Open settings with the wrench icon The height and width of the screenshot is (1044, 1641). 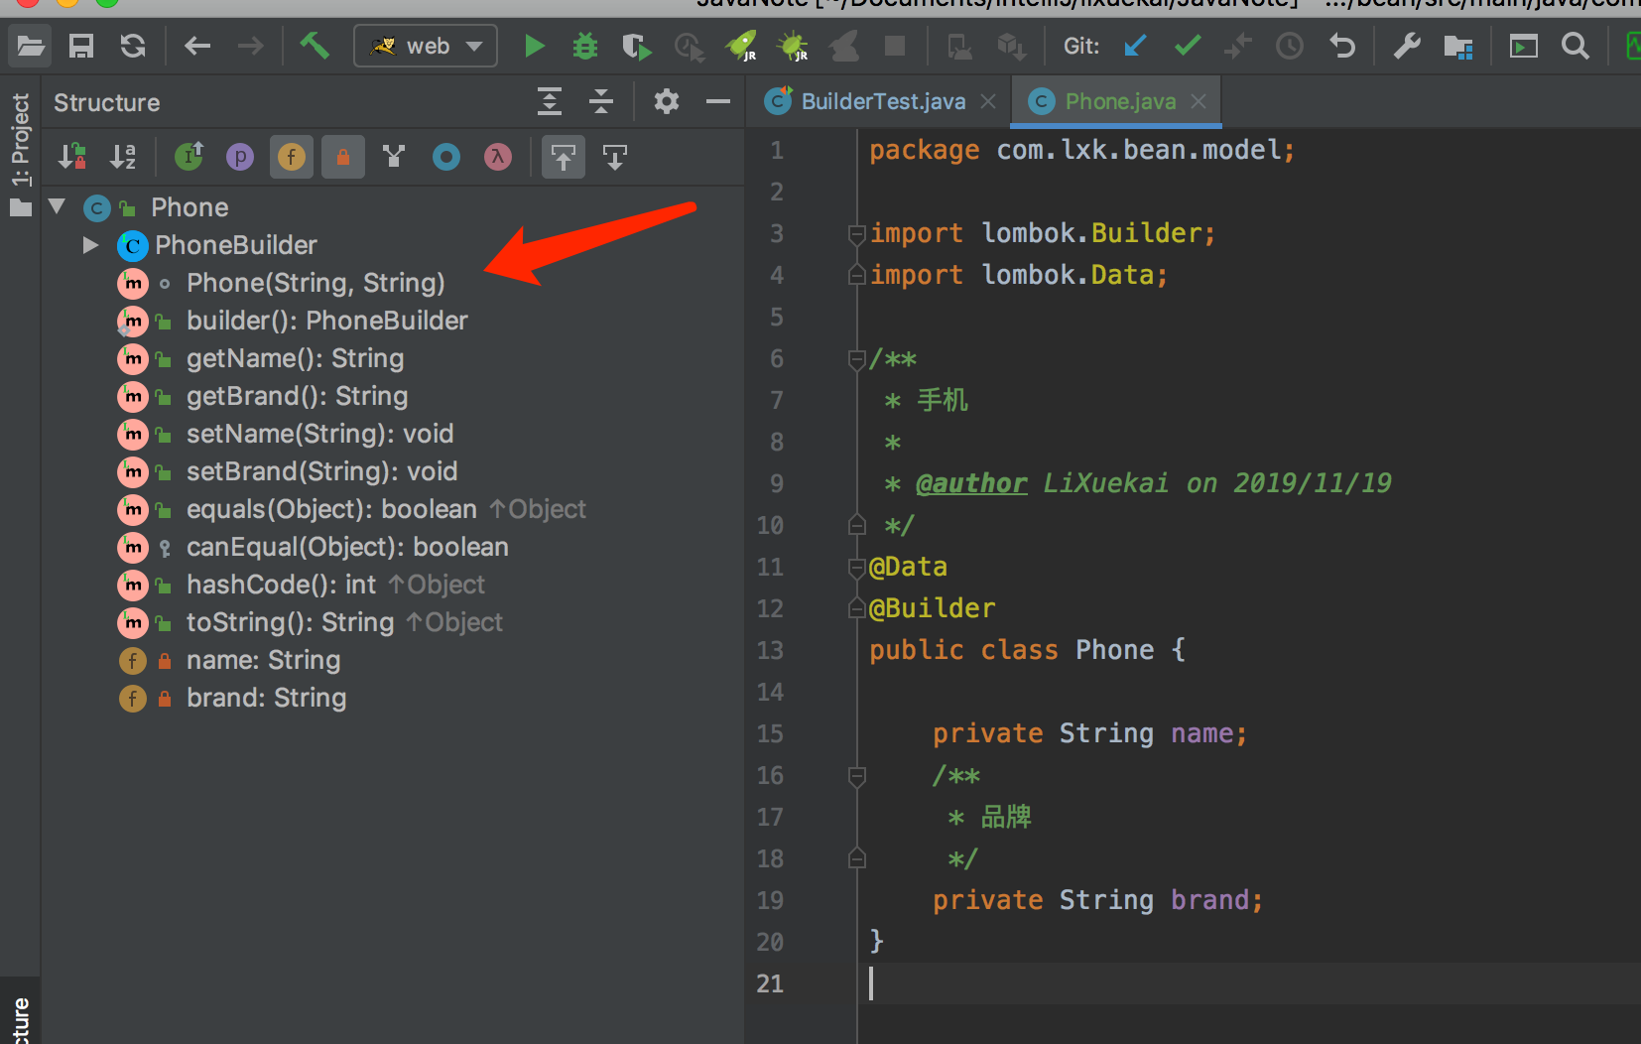pos(1407,46)
